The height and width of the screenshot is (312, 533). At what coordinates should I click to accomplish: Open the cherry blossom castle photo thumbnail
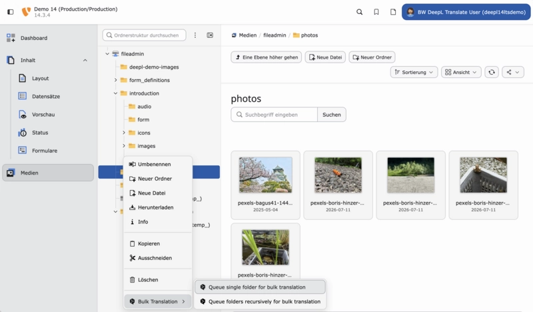(x=265, y=175)
